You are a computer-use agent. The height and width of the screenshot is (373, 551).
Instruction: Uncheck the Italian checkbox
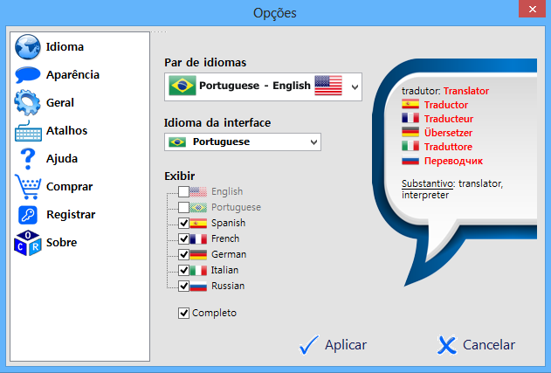[x=183, y=270]
